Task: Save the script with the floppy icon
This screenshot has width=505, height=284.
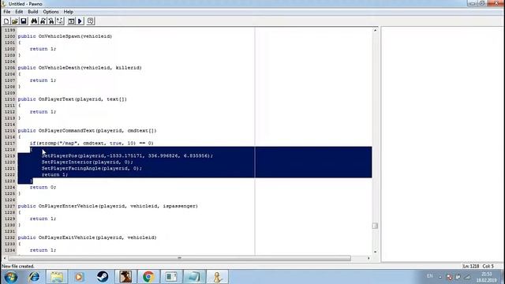Action: (23, 21)
